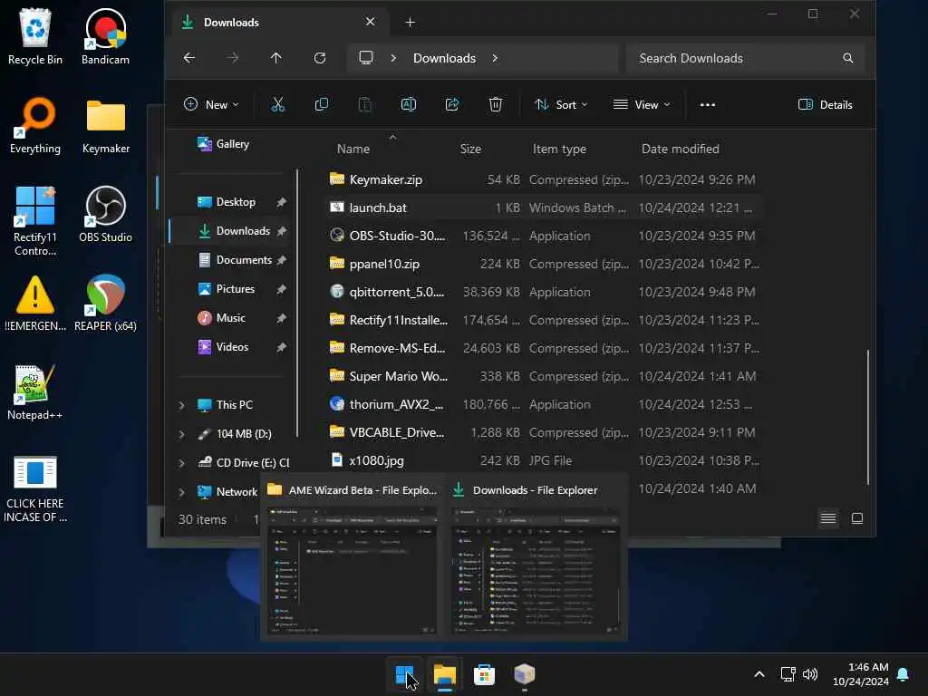
Task: Open the notification bell in tray
Action: (904, 674)
